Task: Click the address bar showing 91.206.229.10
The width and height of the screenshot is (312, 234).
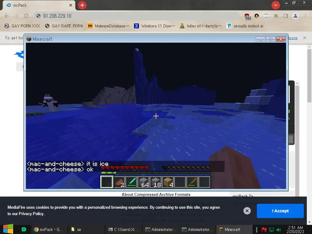Action: [x=137, y=16]
